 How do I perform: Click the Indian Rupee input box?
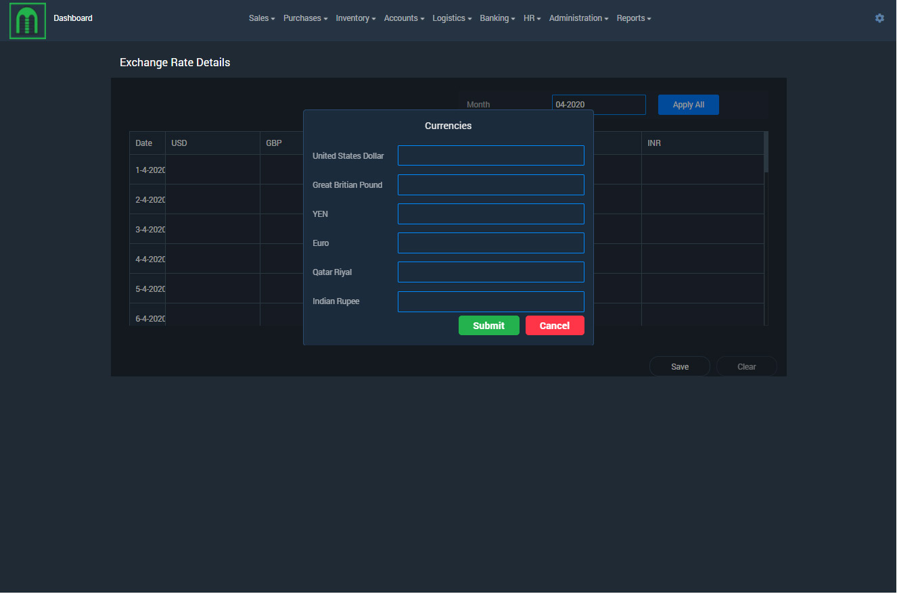click(x=491, y=301)
